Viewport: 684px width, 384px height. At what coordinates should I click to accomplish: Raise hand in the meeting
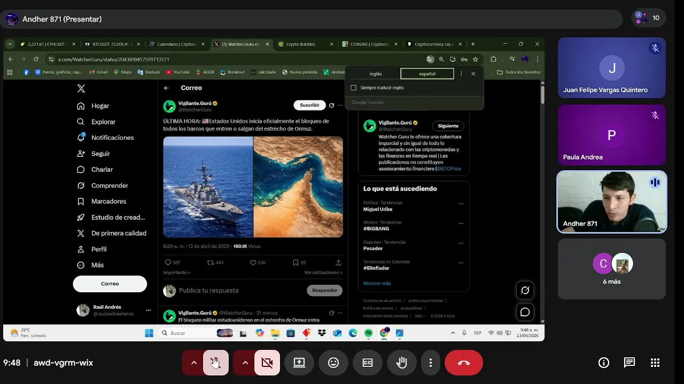pyautogui.click(x=402, y=363)
